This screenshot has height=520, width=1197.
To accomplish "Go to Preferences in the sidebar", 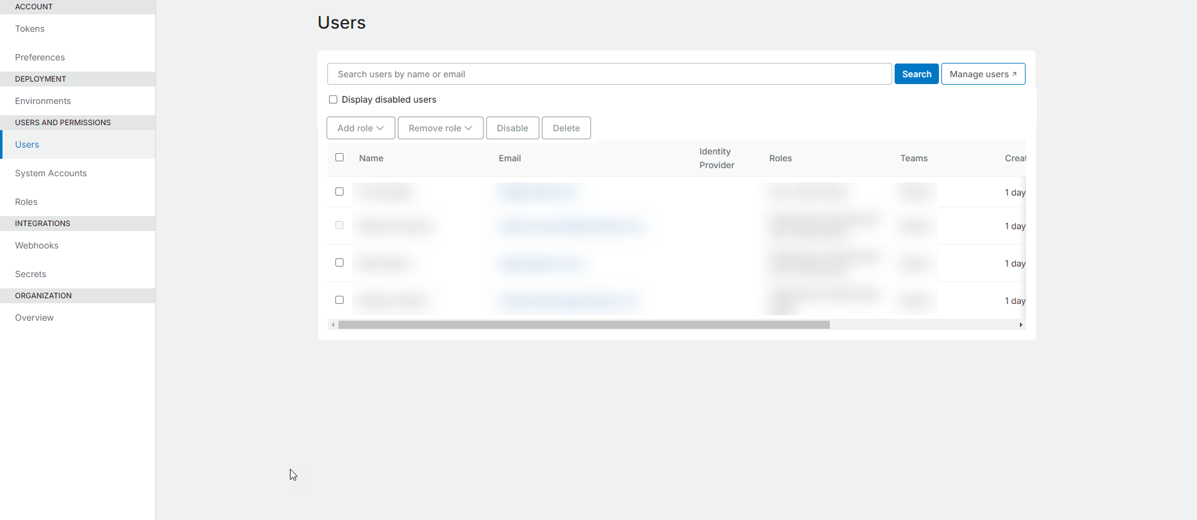I will 40,57.
